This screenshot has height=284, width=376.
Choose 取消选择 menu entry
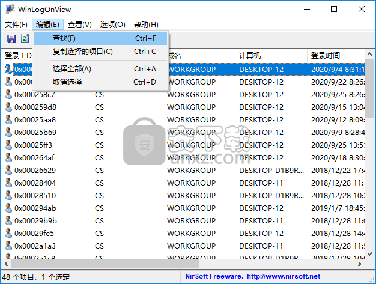[x=100, y=82]
